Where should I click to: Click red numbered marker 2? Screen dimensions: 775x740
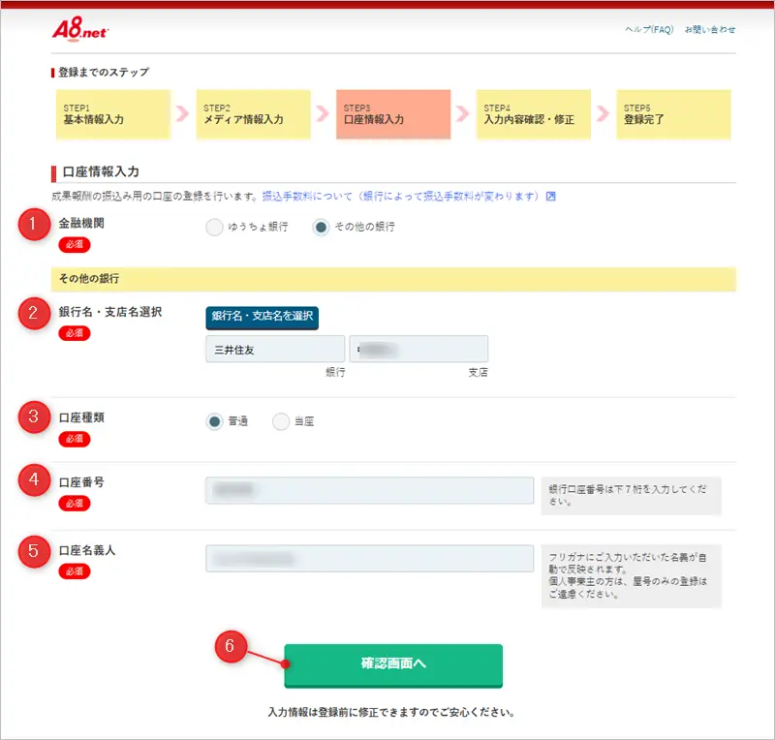tap(34, 312)
